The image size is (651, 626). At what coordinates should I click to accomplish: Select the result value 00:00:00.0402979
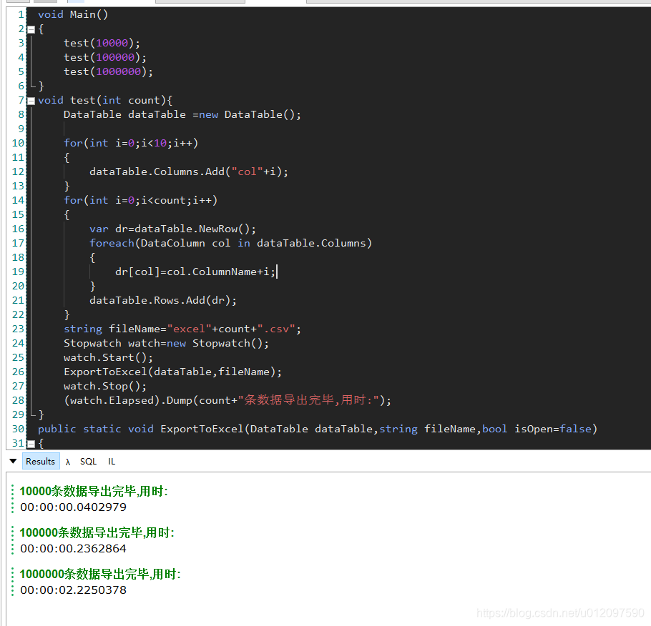click(x=73, y=507)
